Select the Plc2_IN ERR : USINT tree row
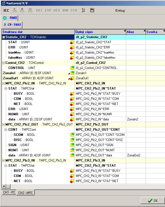 pos(38,109)
